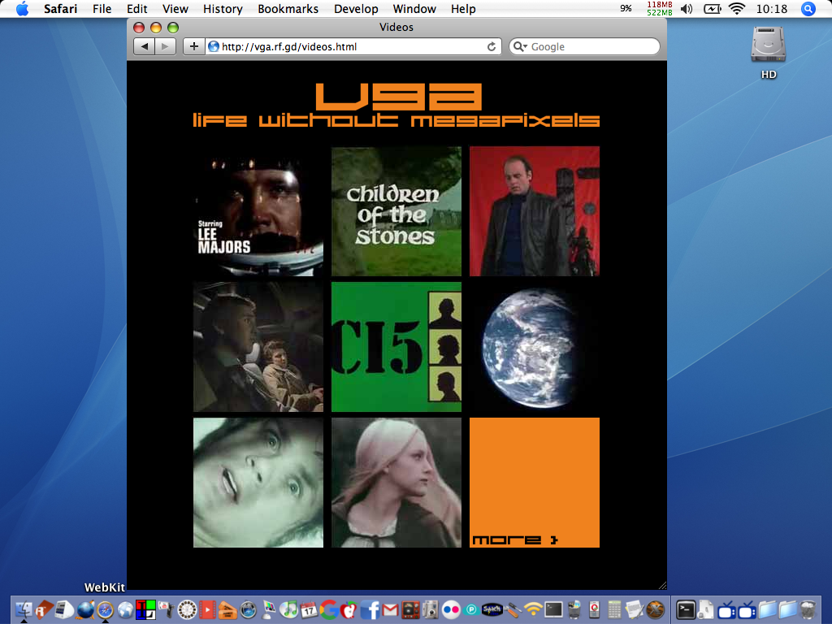Click the 10:18 menu bar clock
This screenshot has height=624, width=832.
(x=772, y=9)
